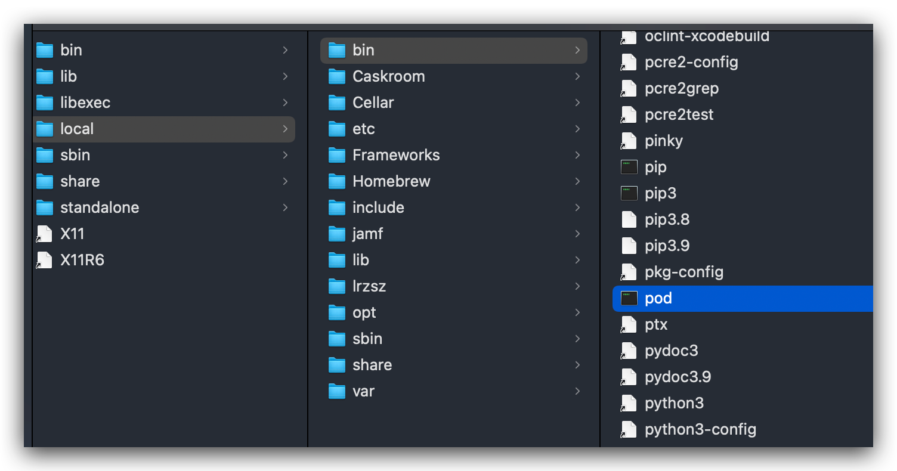The image size is (897, 471).
Task: Click the python3 alias icon
Action: (x=629, y=403)
